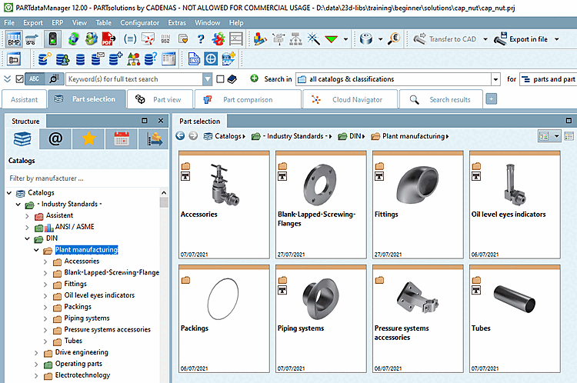Viewport: 577px width, 383px height.
Task: Open the Favorites star tab in Structure
Action: pyautogui.click(x=88, y=138)
